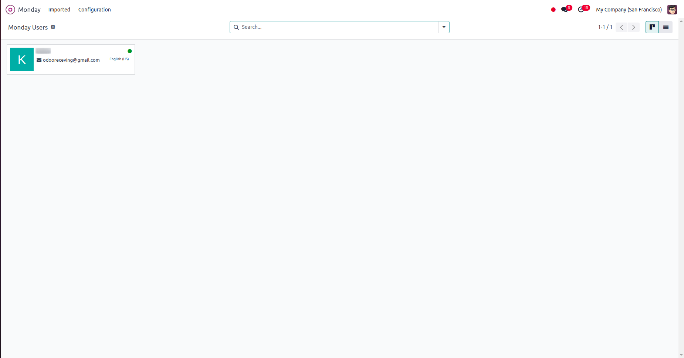Click the scrollbar down arrow
684x358 pixels.
coord(681,355)
